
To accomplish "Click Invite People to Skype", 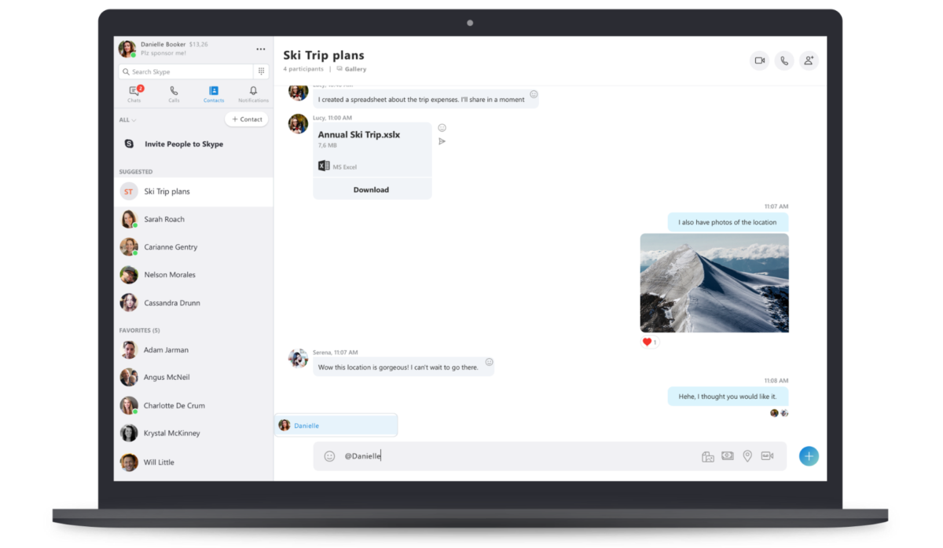I will pos(183,144).
